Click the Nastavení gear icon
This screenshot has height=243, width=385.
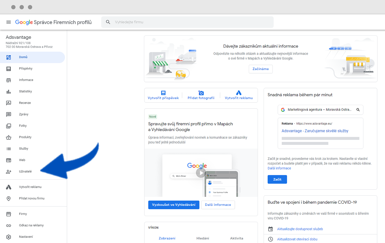coord(9,237)
